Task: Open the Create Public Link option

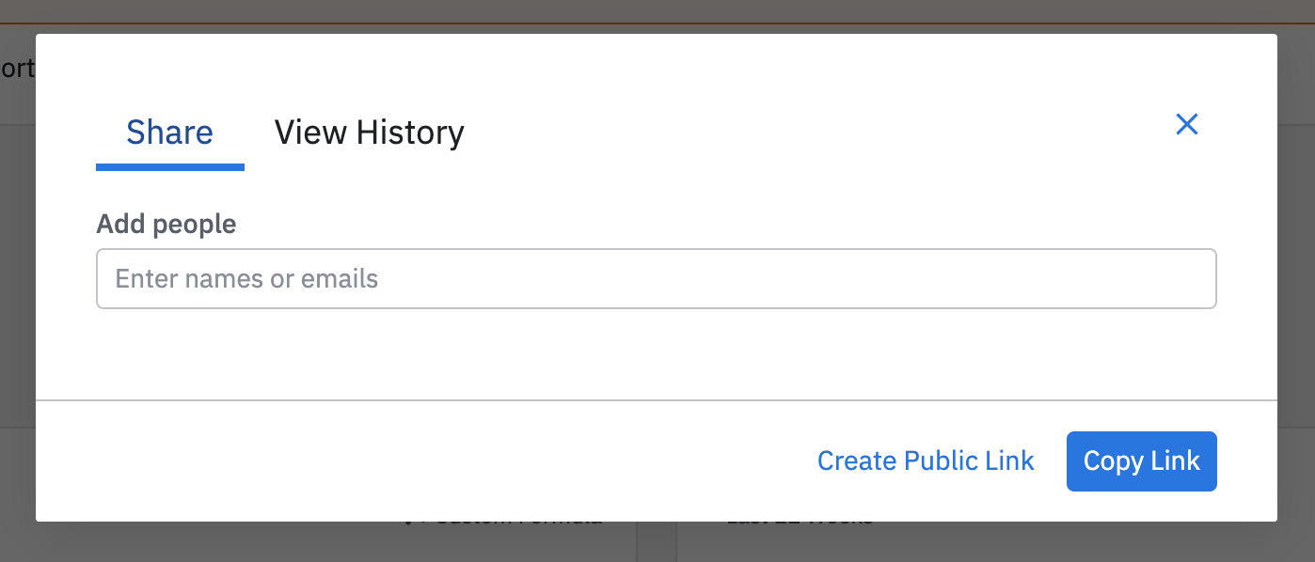Action: pos(926,461)
